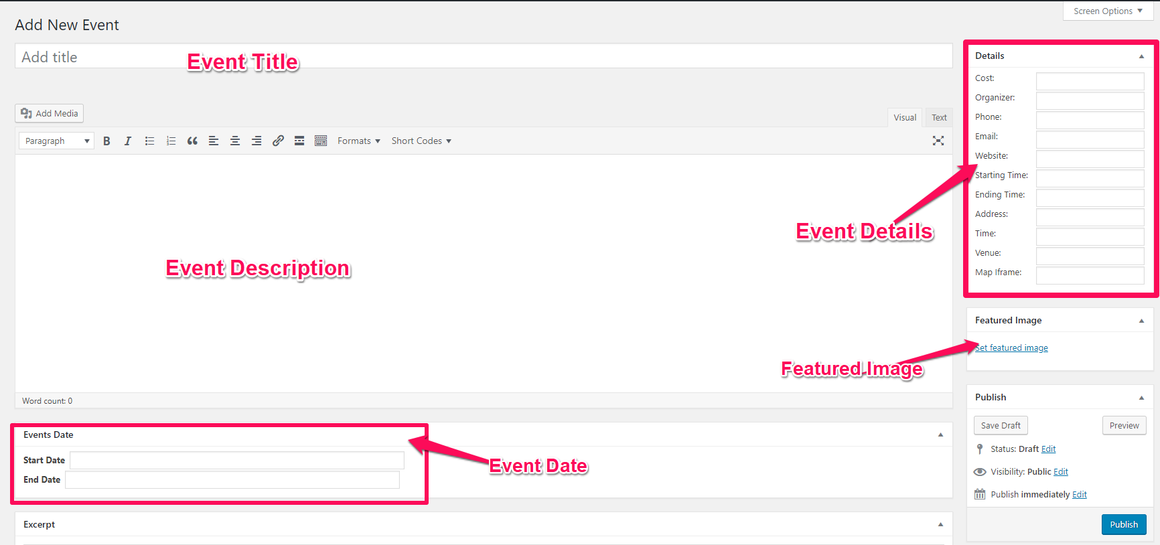Click the Time input field in Details
Viewport: 1160px width, 545px height.
[x=1090, y=236]
